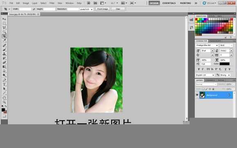This screenshot has height=148, width=237.
Task: Swap crop width and height values
Action: 34,9
